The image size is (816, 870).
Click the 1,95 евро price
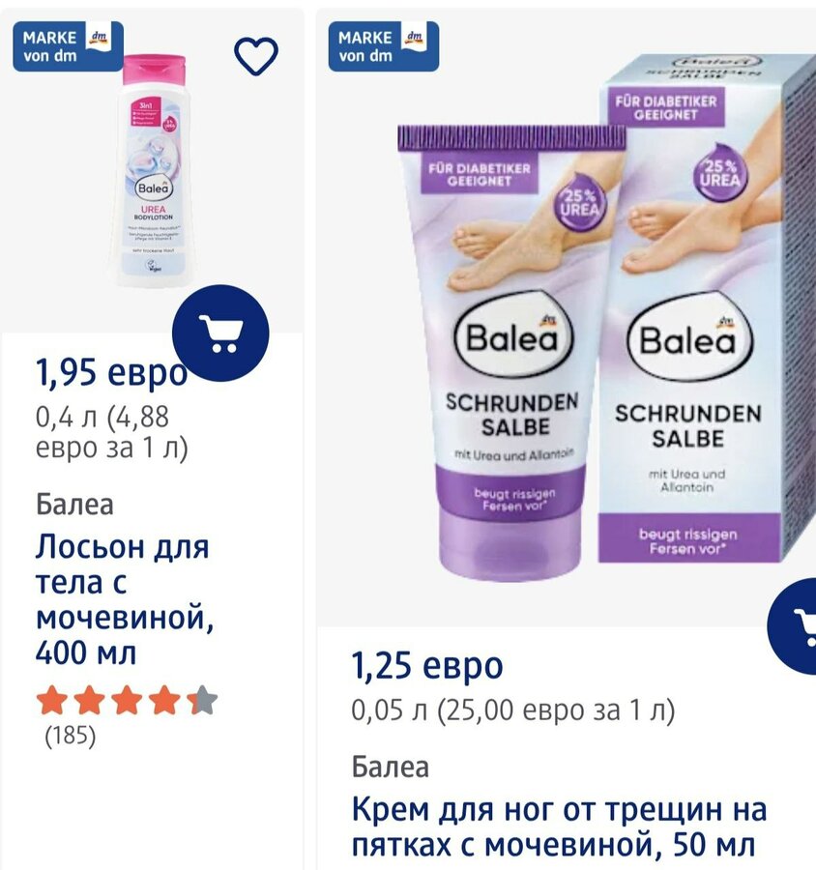coord(111,373)
